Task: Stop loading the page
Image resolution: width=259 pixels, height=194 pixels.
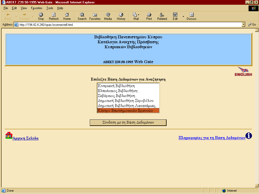Action: tap(41, 16)
